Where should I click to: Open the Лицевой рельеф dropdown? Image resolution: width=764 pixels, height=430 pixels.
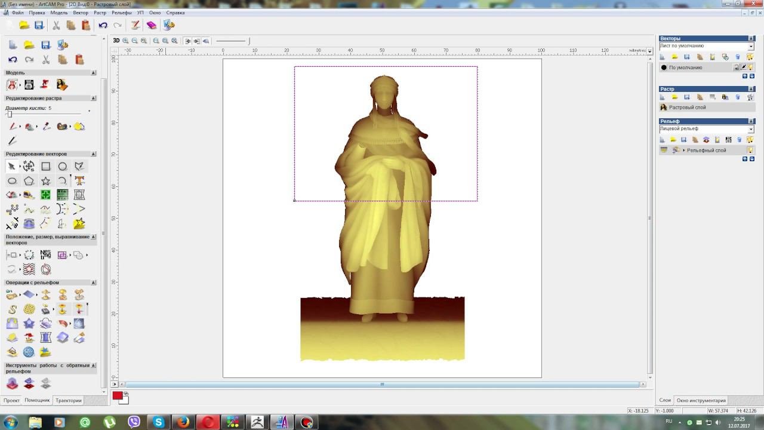pos(751,129)
